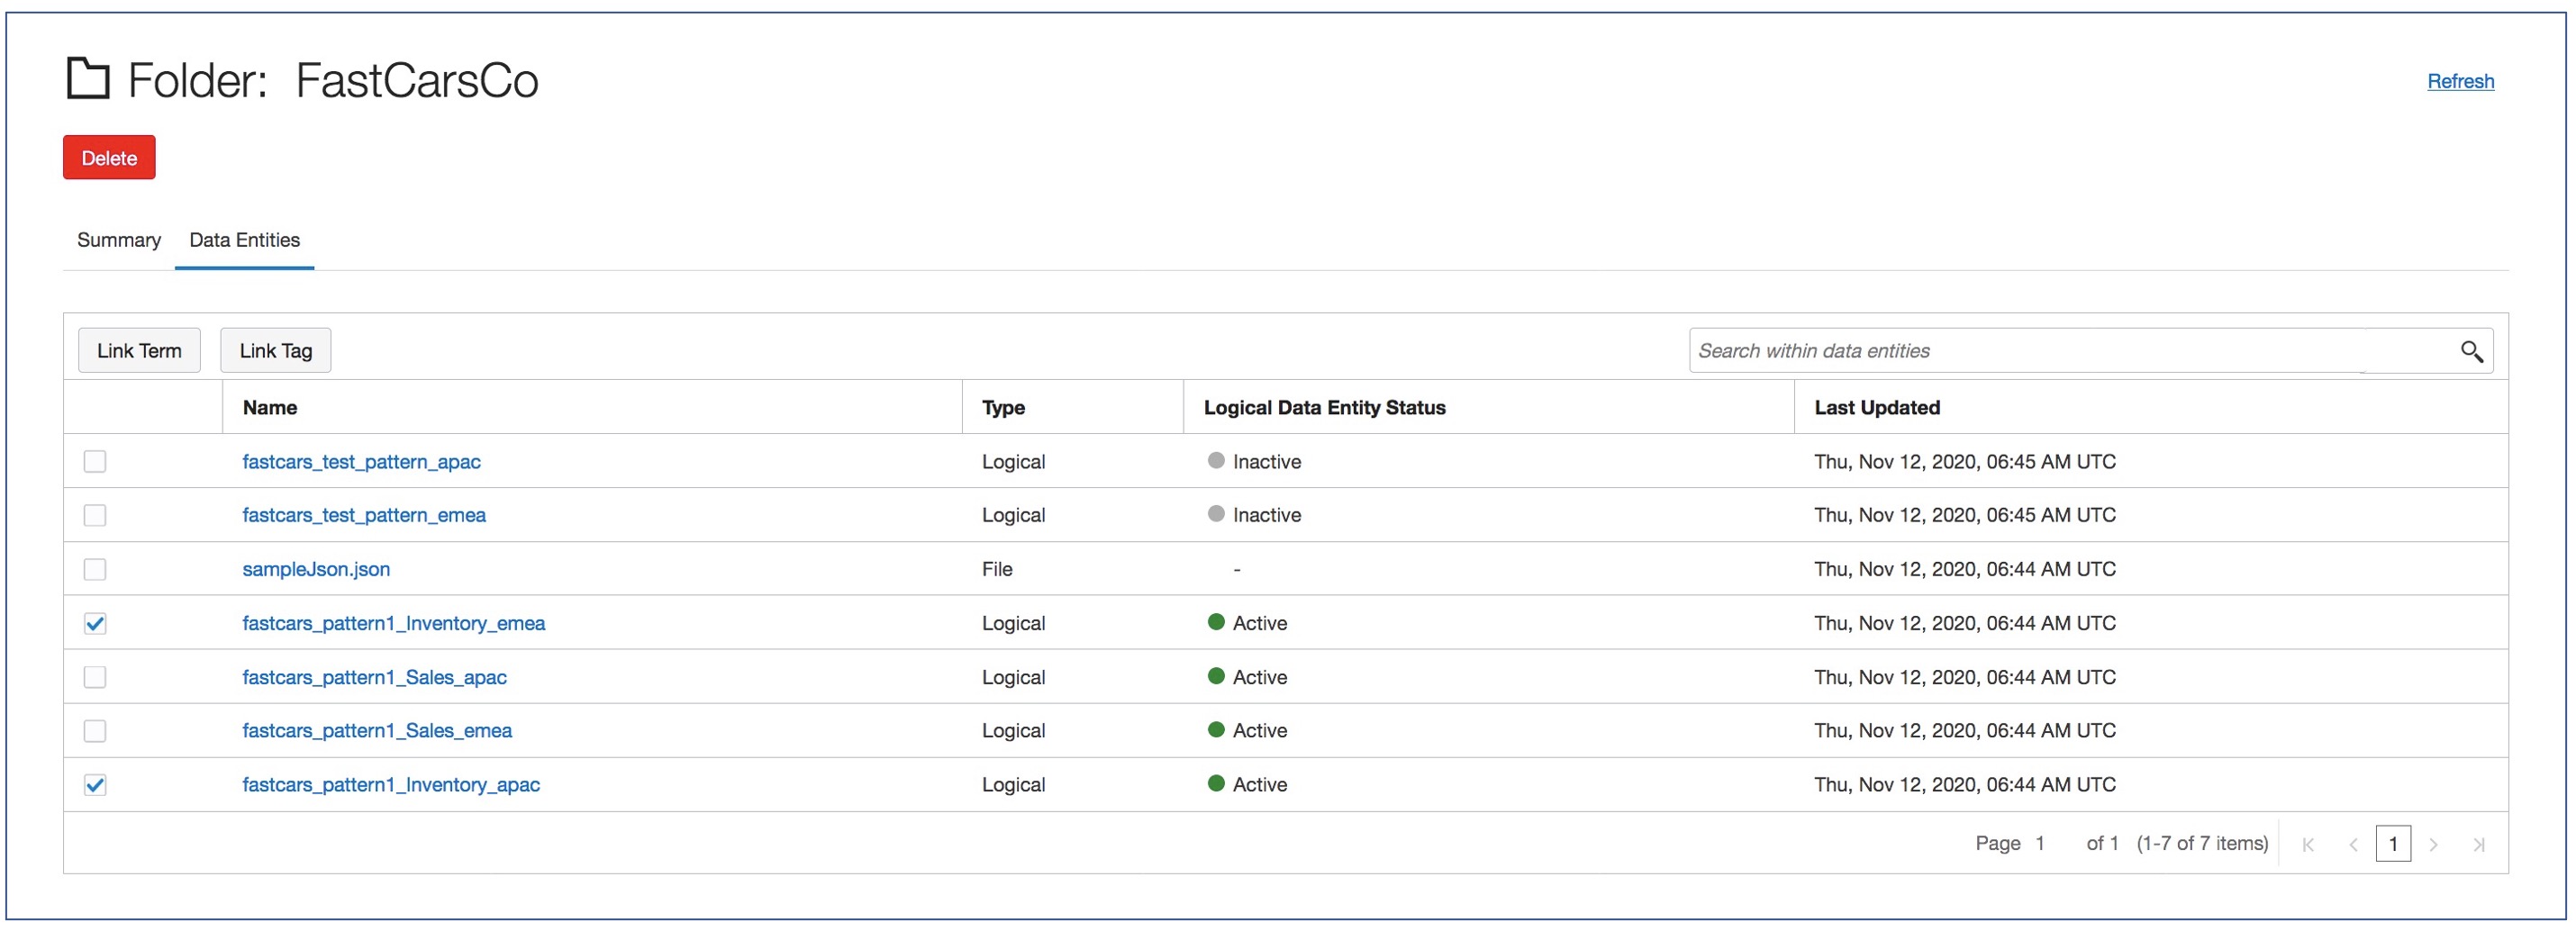
Task: Open the Data Entities tab
Action: (245, 240)
